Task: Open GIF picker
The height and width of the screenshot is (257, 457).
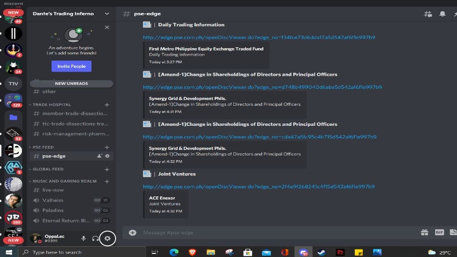Action: pos(439,232)
